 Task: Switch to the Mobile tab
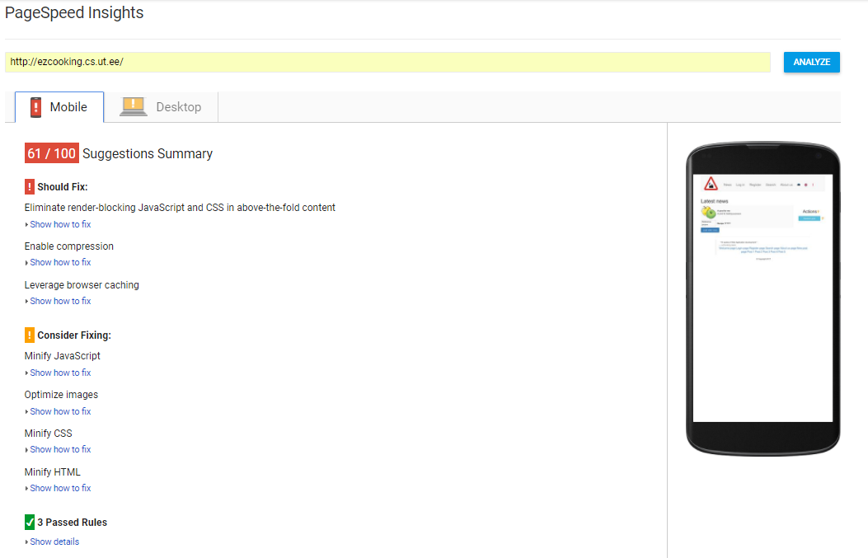(59, 107)
